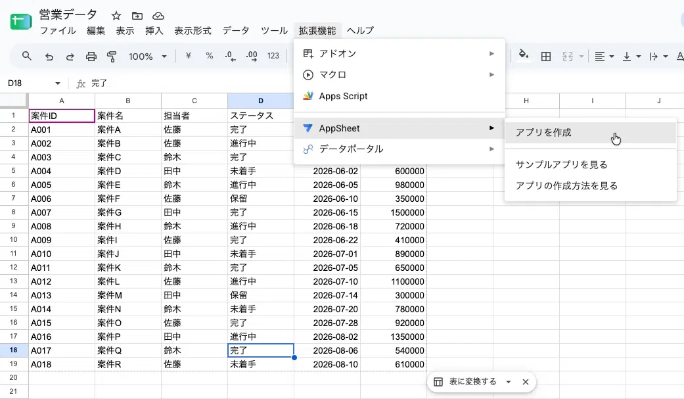684x399 pixels.
Task: Expand the アドオン submenu
Action: coord(399,54)
